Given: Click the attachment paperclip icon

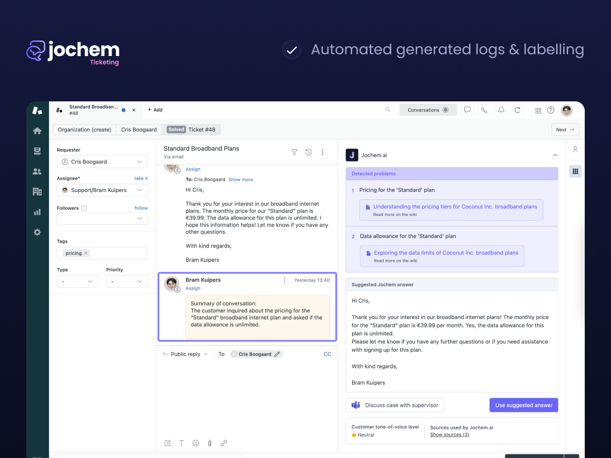Looking at the screenshot, I should [x=209, y=443].
